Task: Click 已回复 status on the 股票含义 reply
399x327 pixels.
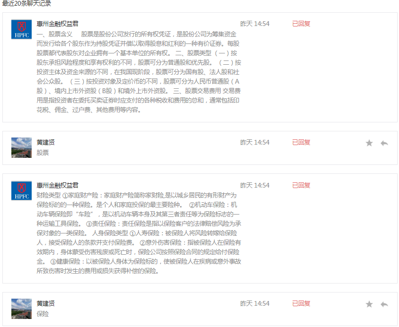Action: (301, 24)
